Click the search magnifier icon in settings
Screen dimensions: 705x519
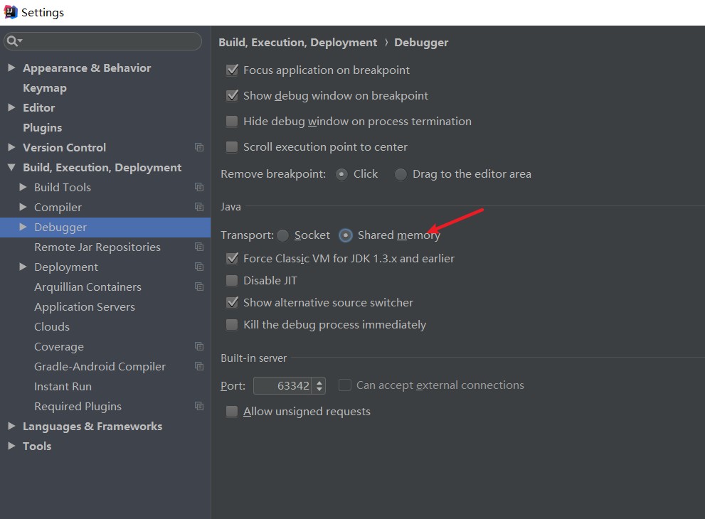point(13,41)
